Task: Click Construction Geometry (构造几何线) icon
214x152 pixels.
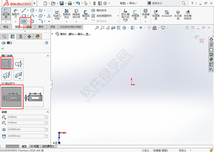Action: click(57, 15)
